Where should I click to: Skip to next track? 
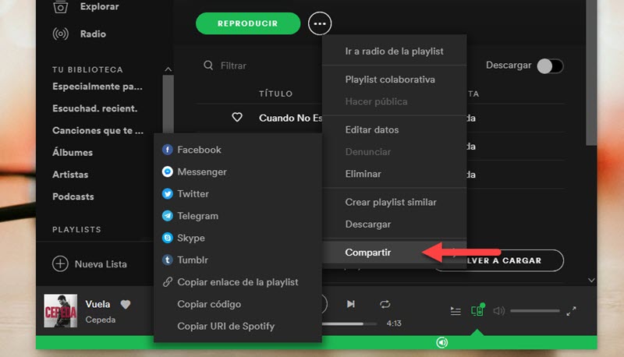(x=351, y=303)
